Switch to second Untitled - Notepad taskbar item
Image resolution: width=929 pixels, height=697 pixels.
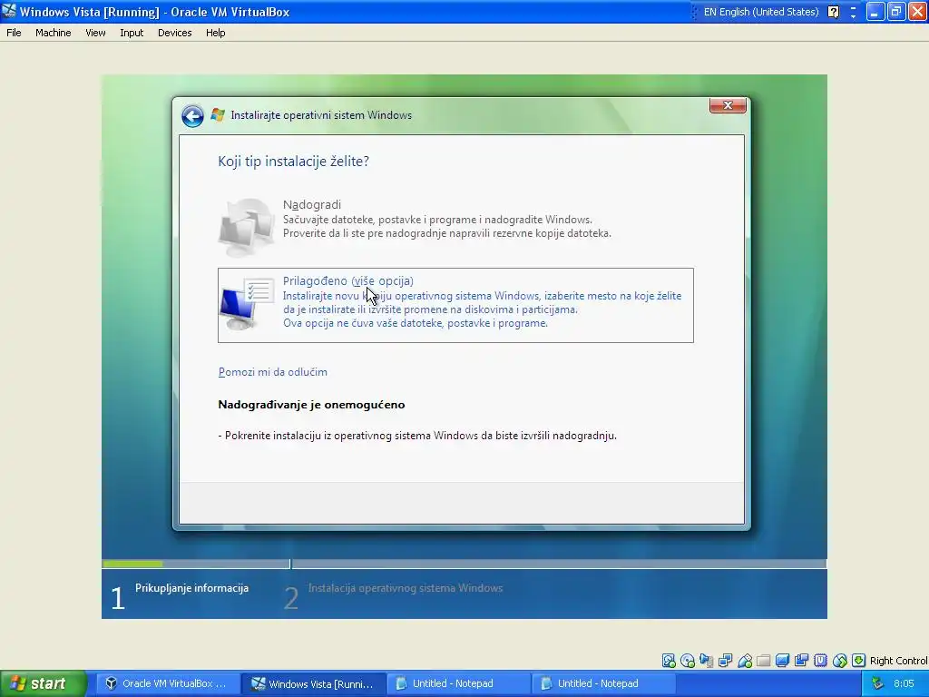coord(603,683)
